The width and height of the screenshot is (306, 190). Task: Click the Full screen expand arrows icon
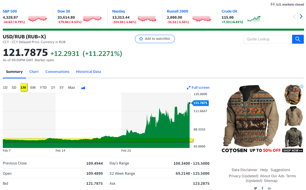[x=189, y=88]
